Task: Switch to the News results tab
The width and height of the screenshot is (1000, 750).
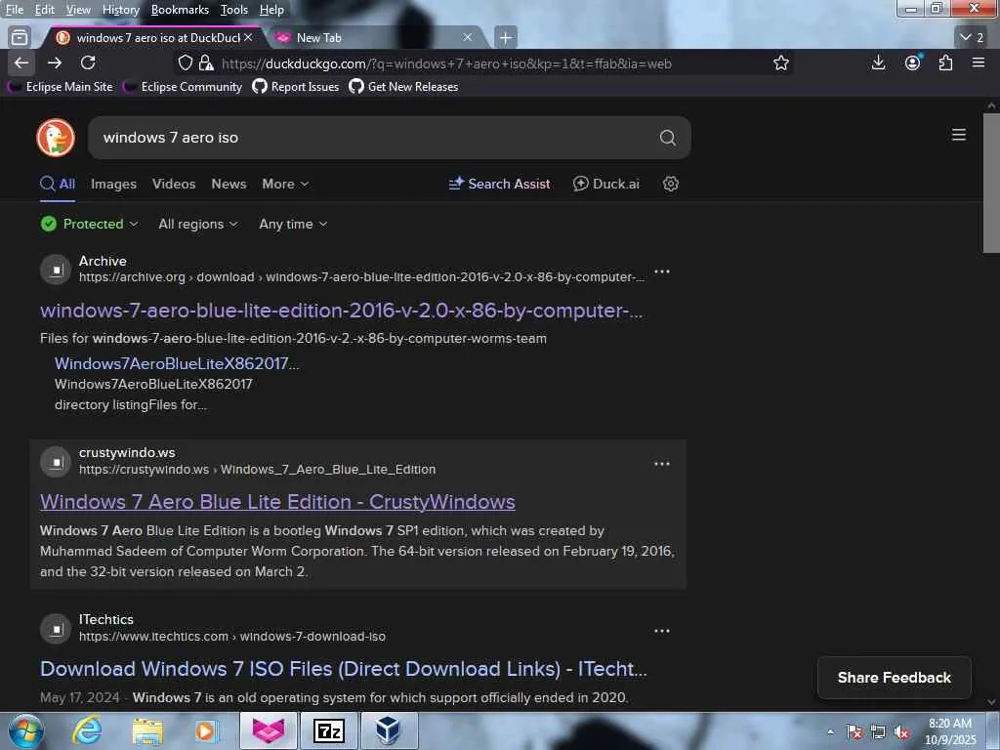Action: tap(229, 184)
